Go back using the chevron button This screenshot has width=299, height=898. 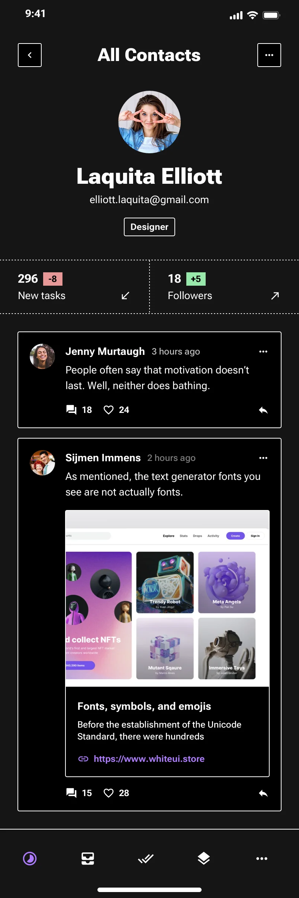pos(30,55)
